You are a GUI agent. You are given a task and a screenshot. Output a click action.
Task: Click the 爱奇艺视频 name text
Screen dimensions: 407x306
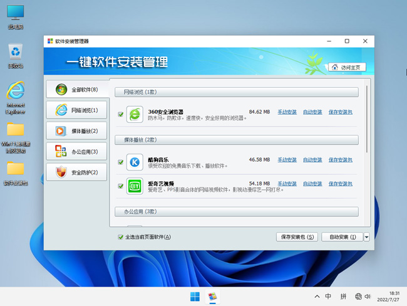pos(161,184)
